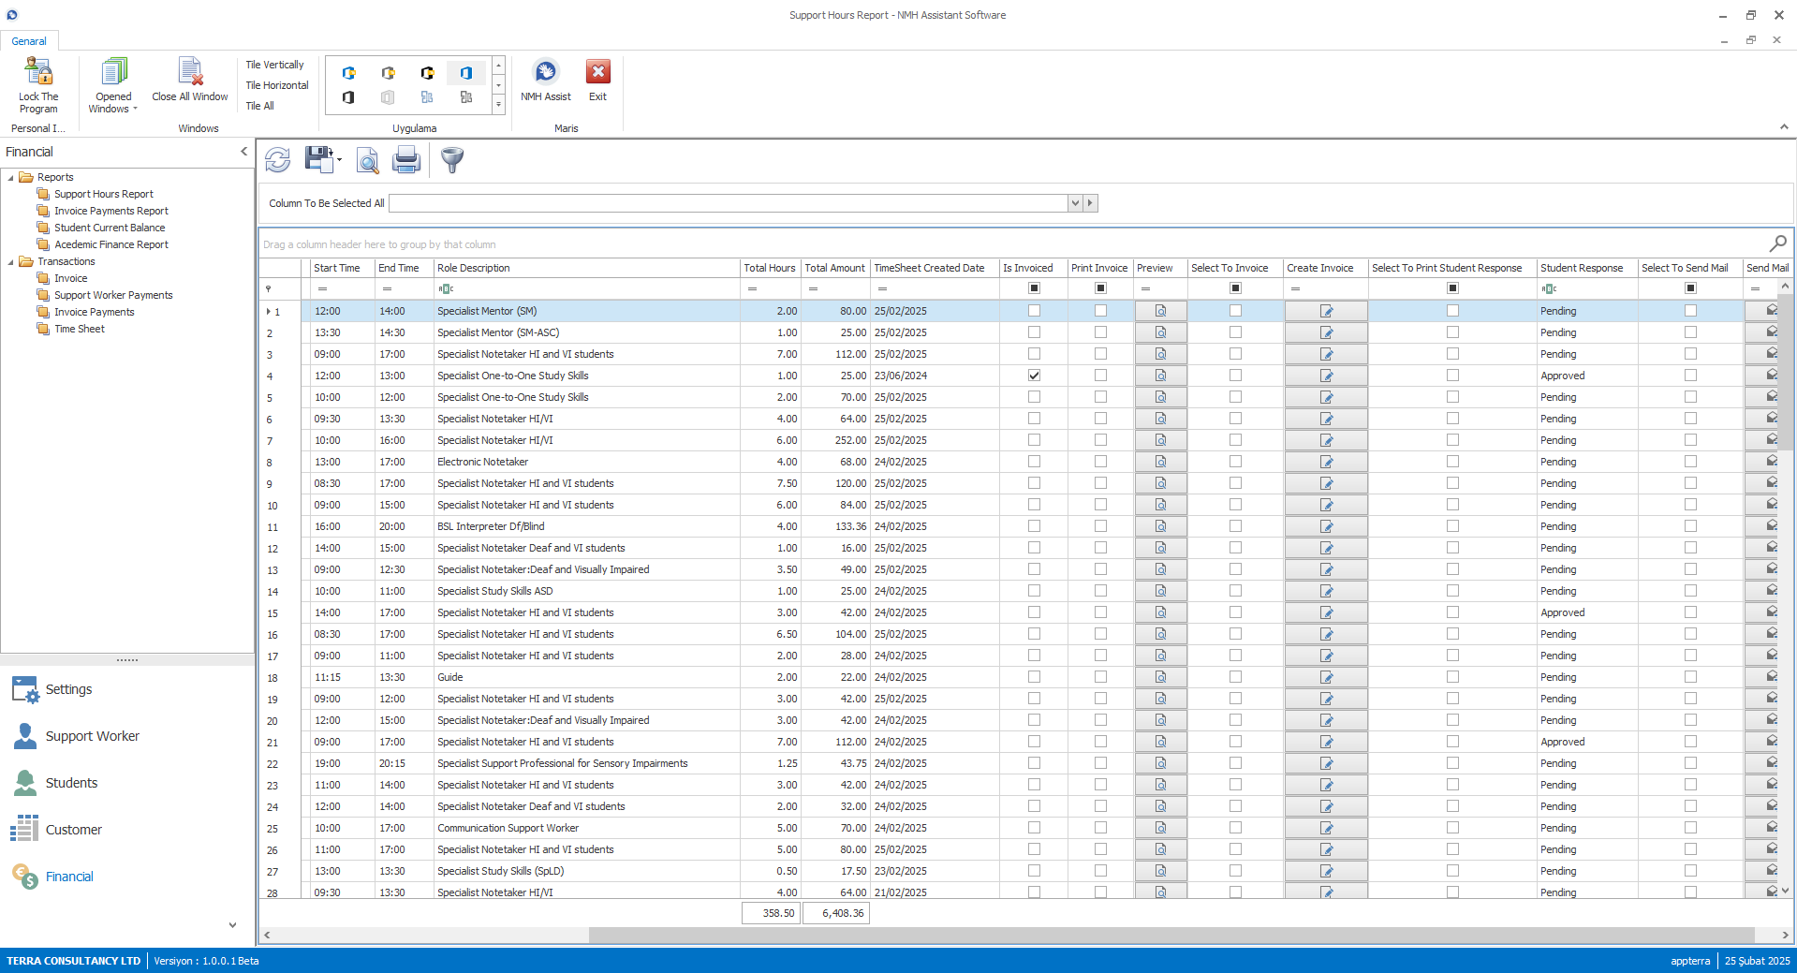Preview row 8 Electronic Notetaker entry
1797x973 pixels.
(1160, 462)
